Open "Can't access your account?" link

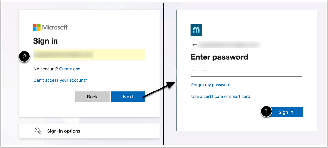tap(60, 80)
